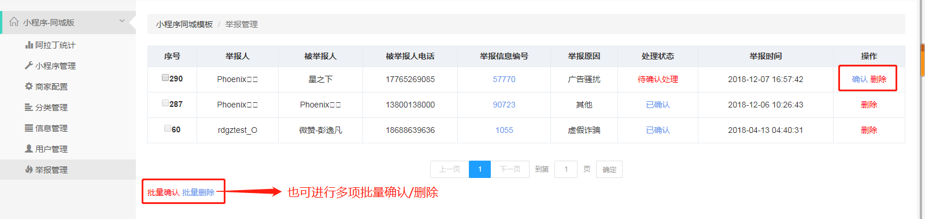Open report info number 1055
925x219 pixels.
pyautogui.click(x=504, y=130)
